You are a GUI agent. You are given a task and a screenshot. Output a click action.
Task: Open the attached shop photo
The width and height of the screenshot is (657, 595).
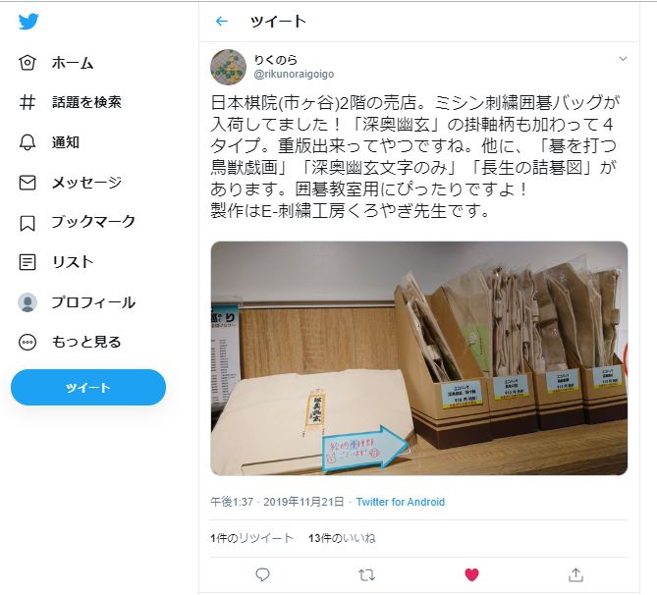click(419, 358)
